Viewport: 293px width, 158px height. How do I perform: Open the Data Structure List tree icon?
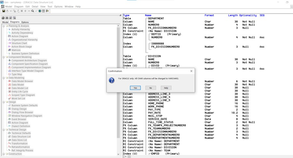pos(9,137)
